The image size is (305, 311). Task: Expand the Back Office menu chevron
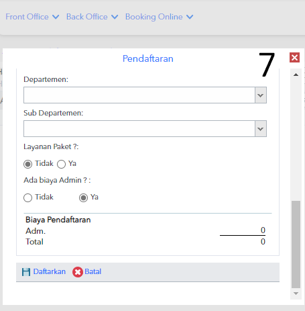point(115,17)
